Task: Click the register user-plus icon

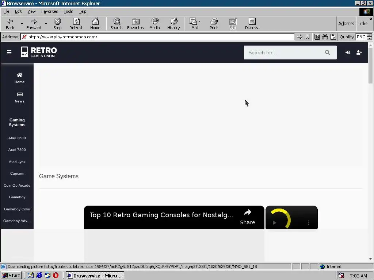Action: pos(359,52)
